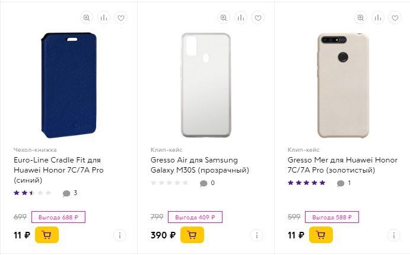Show info for Euro-Line Cradle Fit
410x255 pixels.
coord(120,235)
